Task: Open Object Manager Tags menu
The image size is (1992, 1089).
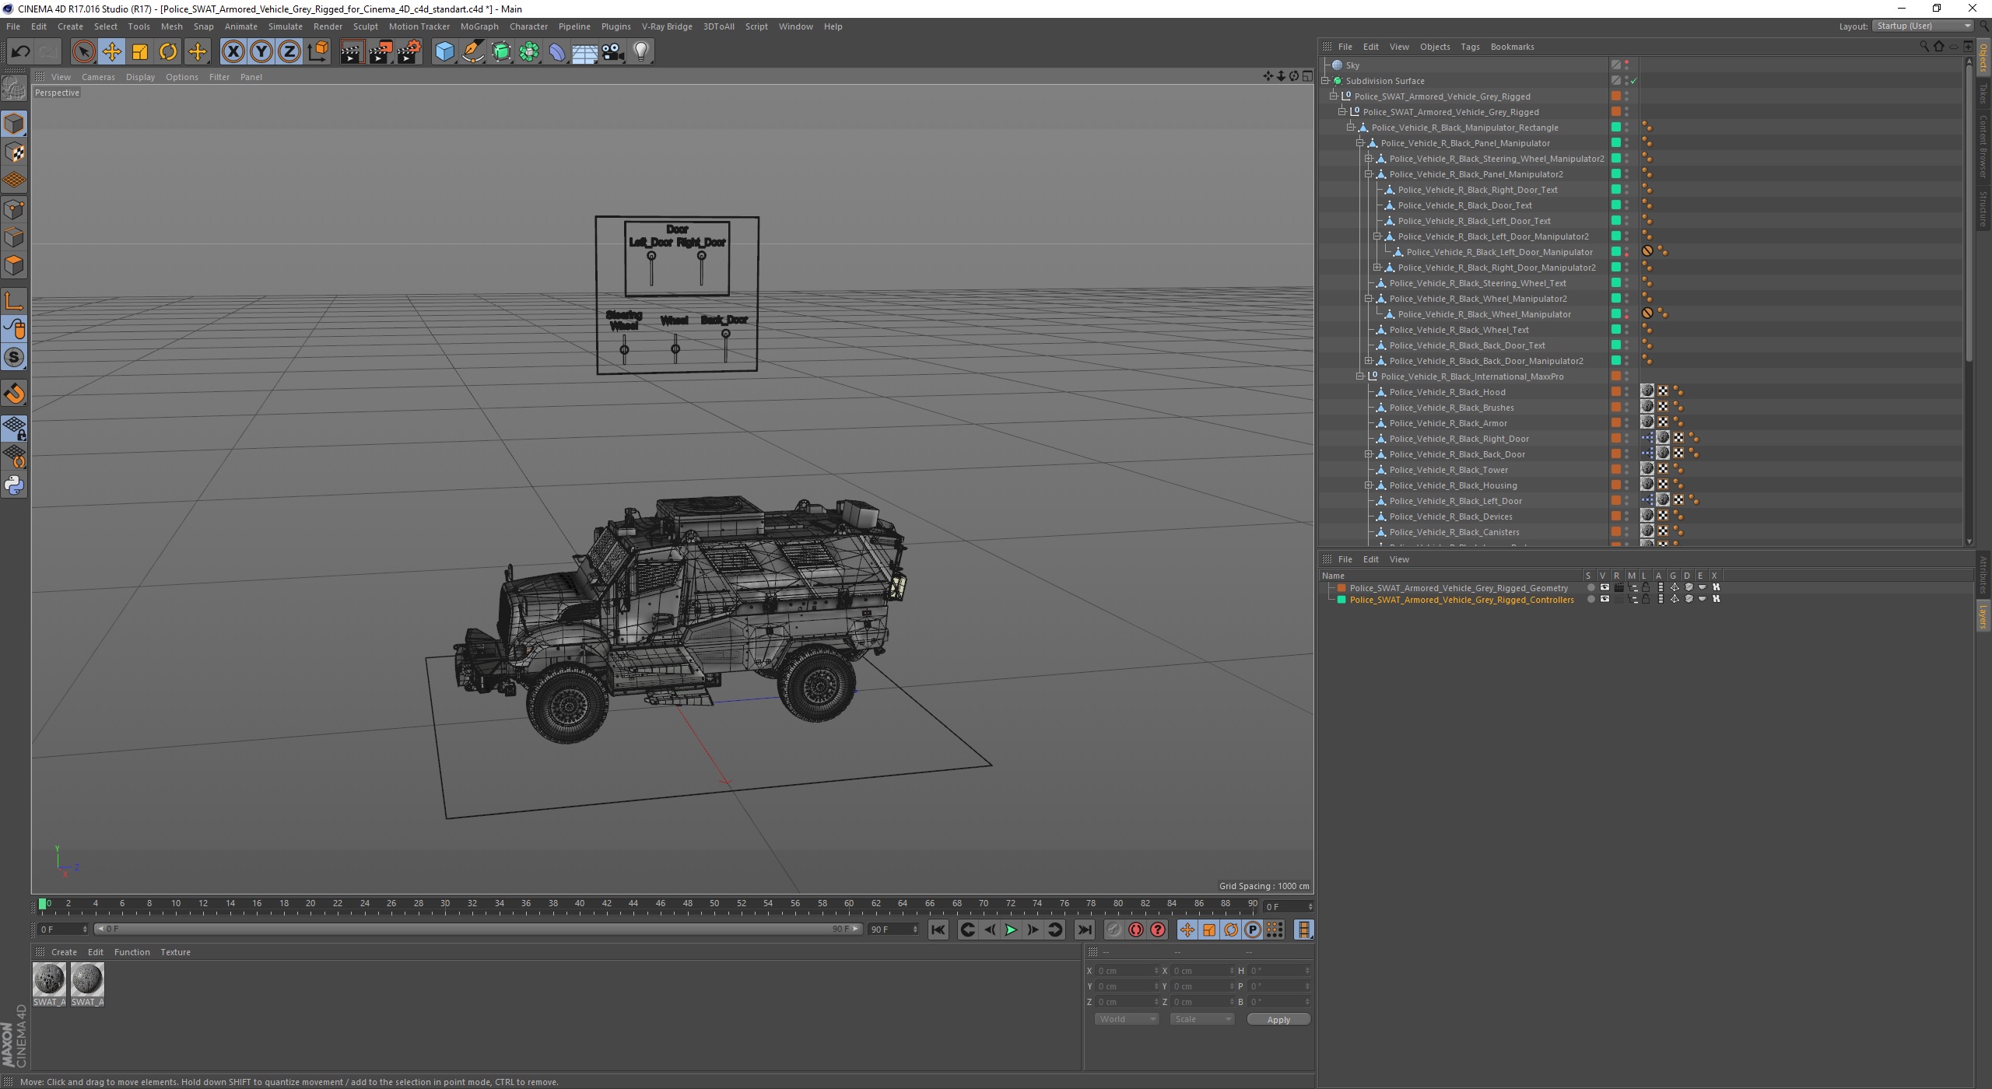Action: (x=1470, y=47)
